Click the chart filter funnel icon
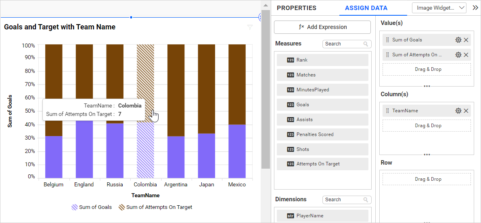The height and width of the screenshot is (223, 481). 250,27
